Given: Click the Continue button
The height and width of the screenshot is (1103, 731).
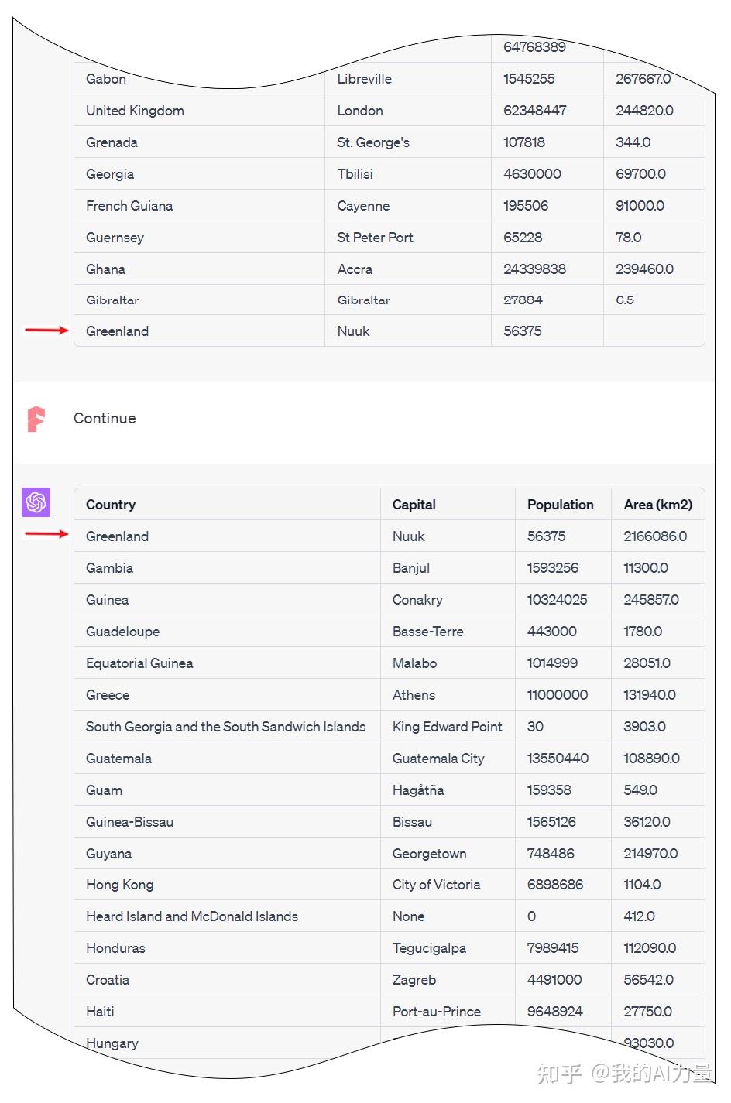Looking at the screenshot, I should pos(105,418).
